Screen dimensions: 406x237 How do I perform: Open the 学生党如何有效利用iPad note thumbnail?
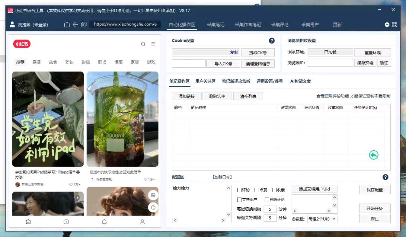[48, 119]
